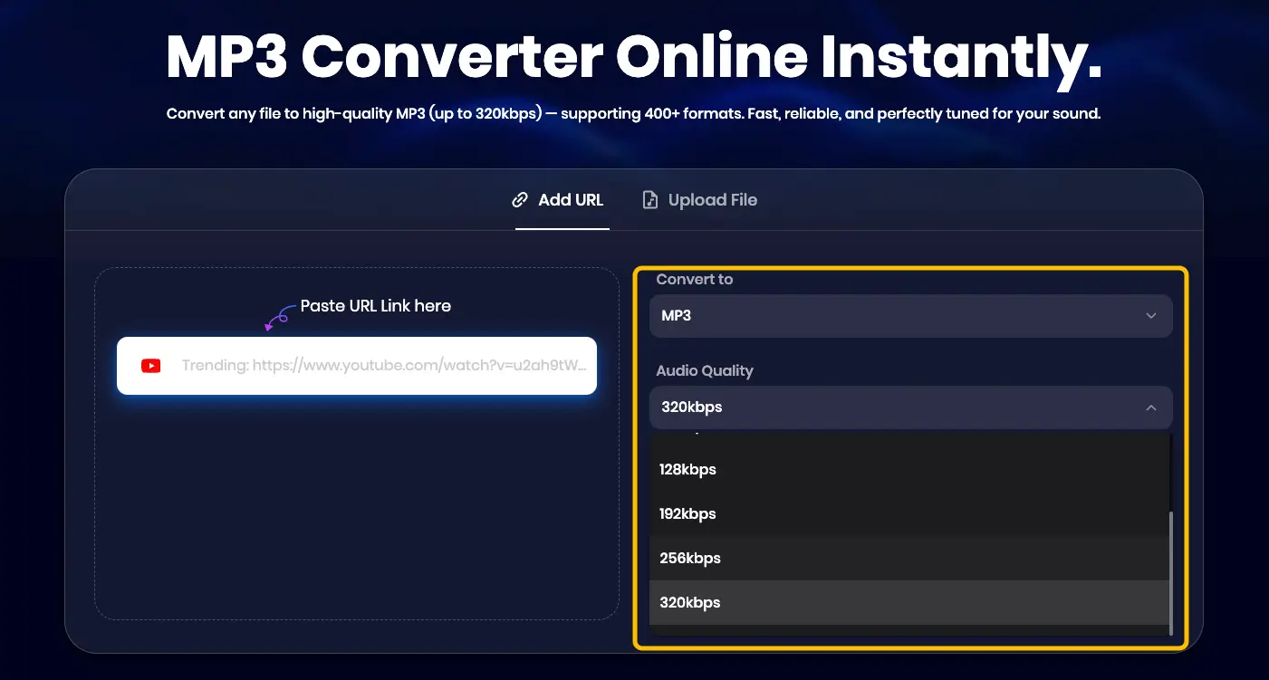Select 128kbps from the quality list
This screenshot has width=1269, height=680.
[x=688, y=469]
